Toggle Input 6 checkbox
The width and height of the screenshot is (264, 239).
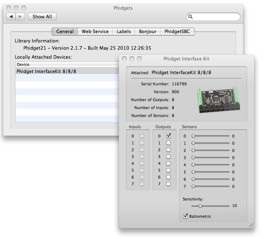coord(142,177)
